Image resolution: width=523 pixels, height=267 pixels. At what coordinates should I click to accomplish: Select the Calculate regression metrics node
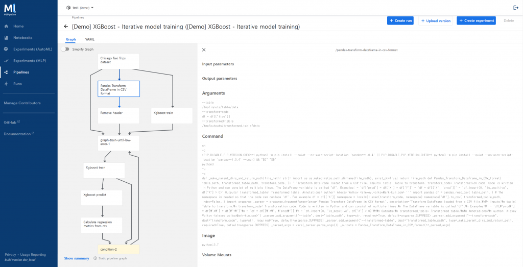[x=102, y=225]
